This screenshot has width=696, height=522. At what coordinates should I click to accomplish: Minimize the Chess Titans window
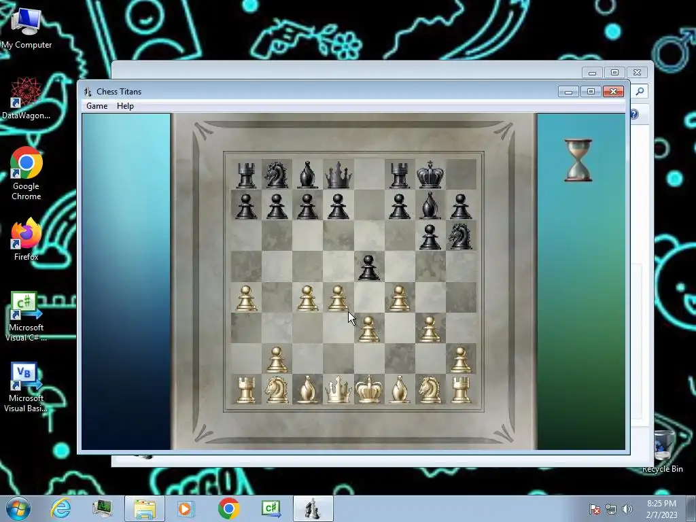569,92
